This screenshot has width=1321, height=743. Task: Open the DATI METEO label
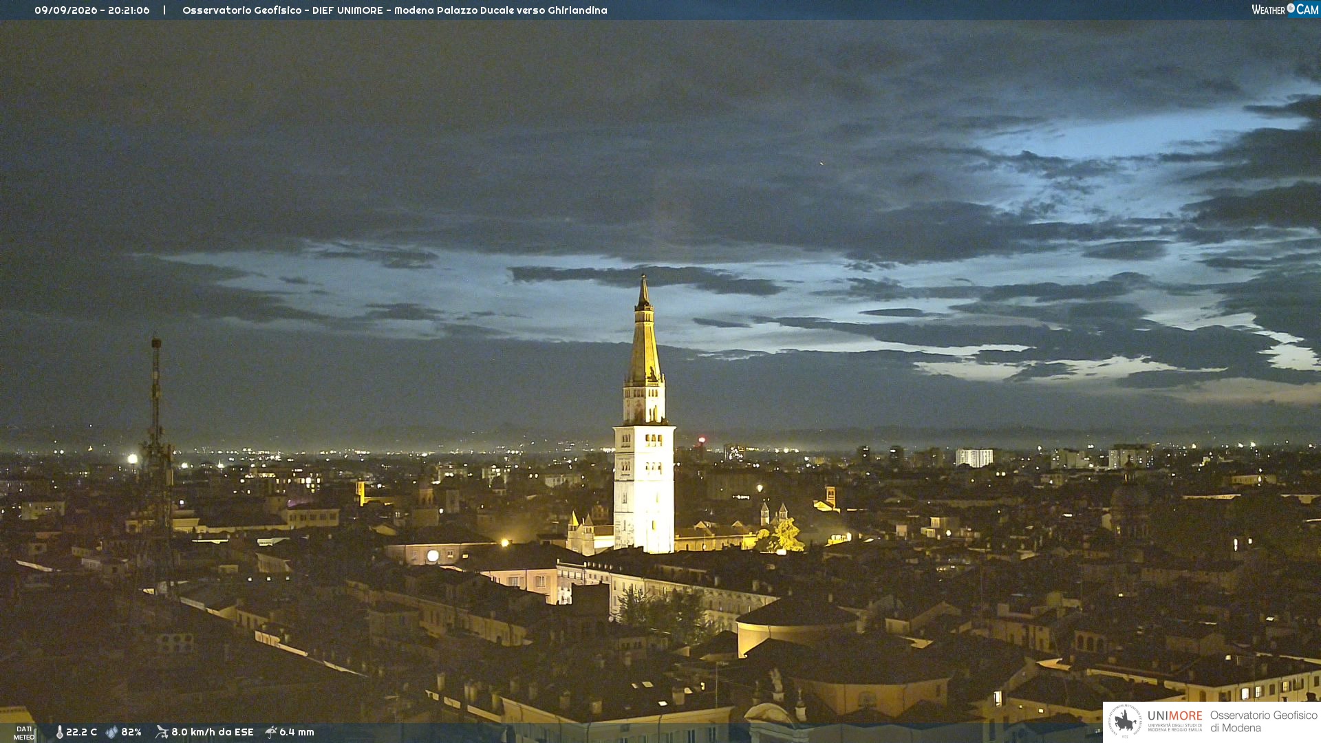24,733
